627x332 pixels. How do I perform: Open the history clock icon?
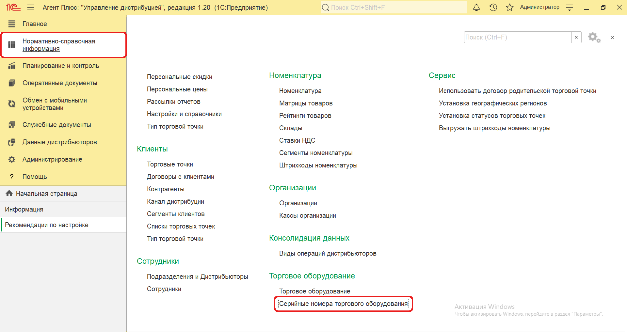[493, 7]
